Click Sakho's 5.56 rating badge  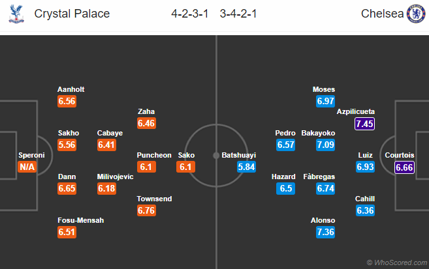pyautogui.click(x=67, y=145)
